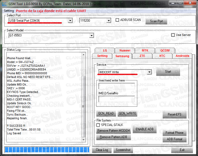Click 'Phone IMEI := 00000000000000' log line

27,73
